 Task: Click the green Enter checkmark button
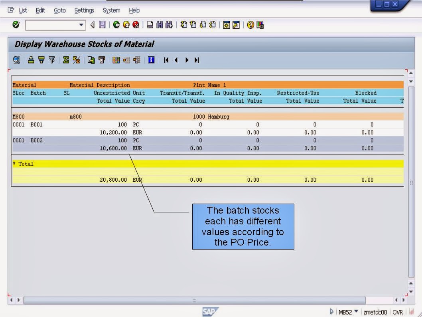(x=15, y=25)
